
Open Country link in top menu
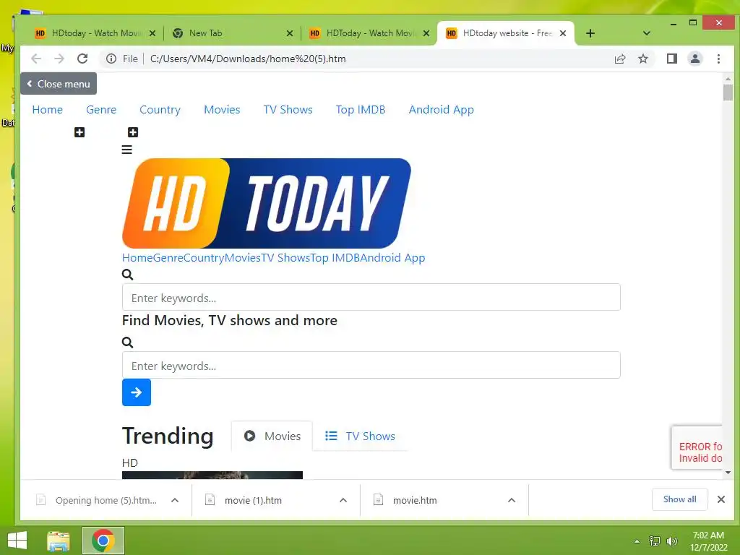[160, 110]
